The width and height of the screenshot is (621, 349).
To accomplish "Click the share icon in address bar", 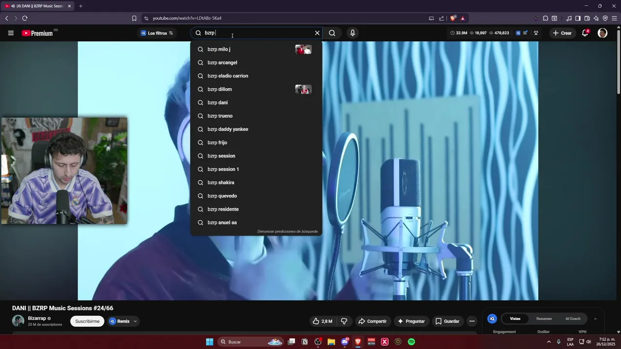I will pyautogui.click(x=441, y=18).
